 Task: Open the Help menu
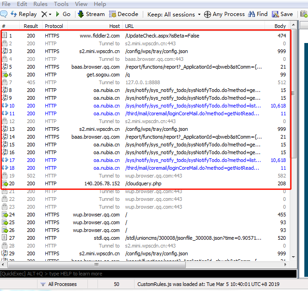(100, 4)
